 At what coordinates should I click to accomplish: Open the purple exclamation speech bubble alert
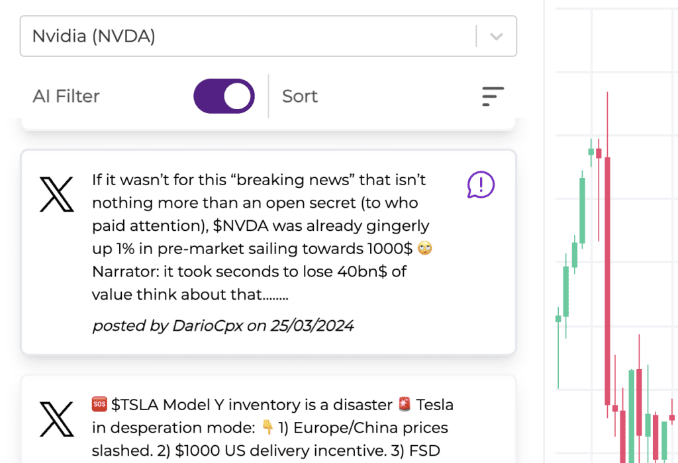pos(481,185)
